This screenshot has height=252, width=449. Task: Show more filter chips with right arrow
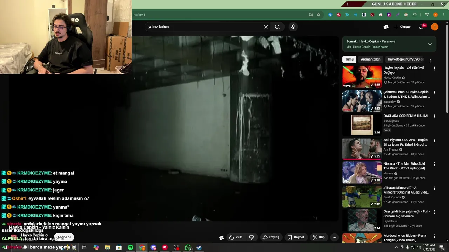tap(431, 61)
